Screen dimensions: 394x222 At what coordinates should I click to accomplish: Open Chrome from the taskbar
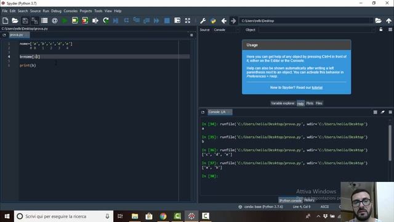pyautogui.click(x=163, y=216)
